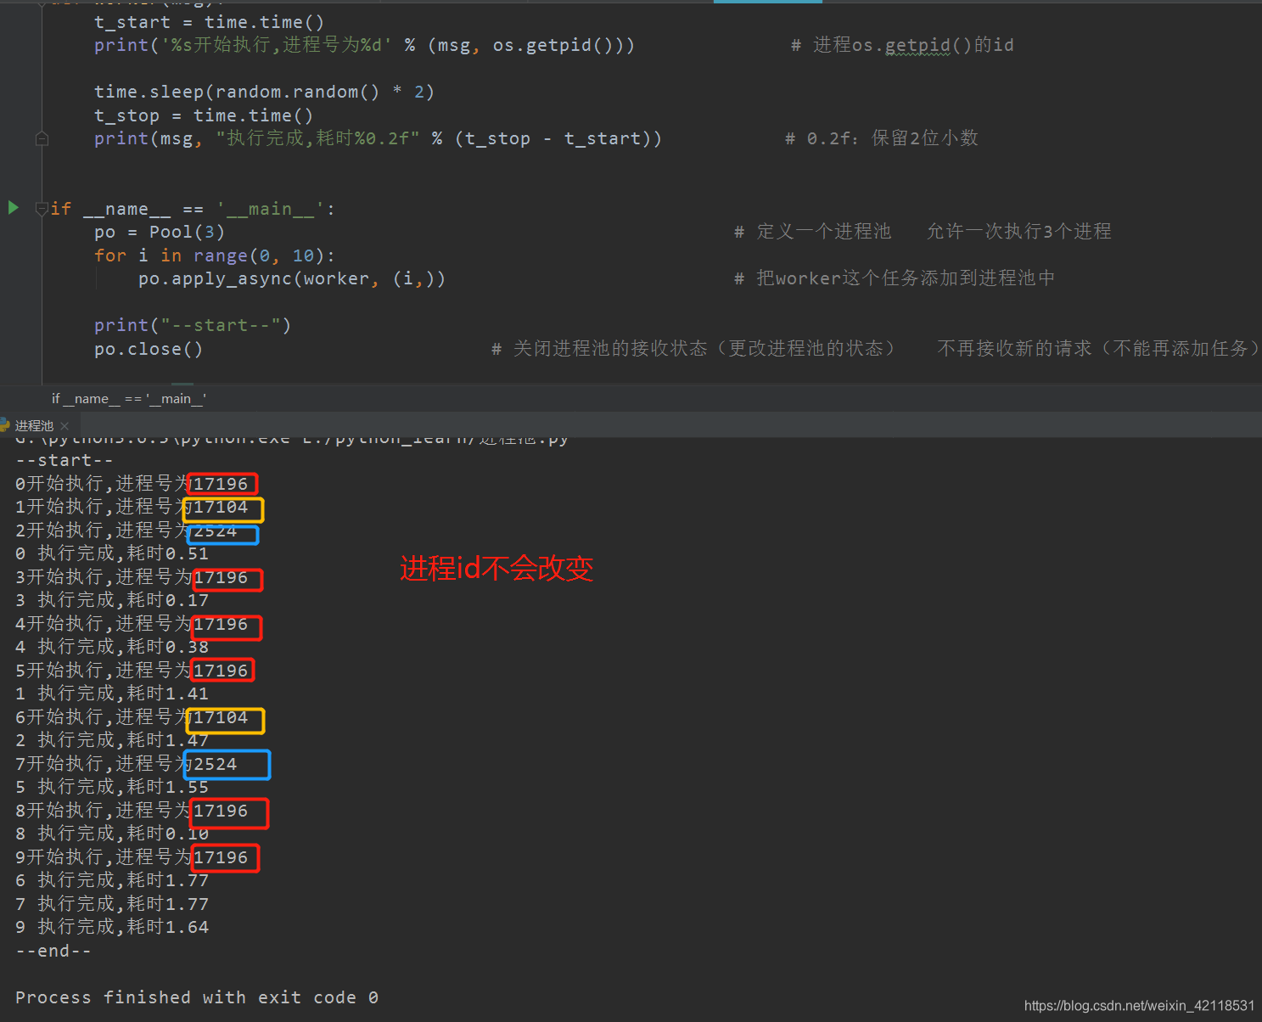Click console line 8开始执行,进程号为17196
The width and height of the screenshot is (1262, 1022).
coord(132,811)
